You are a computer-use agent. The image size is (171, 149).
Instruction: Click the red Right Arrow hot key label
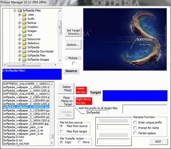click(x=84, y=101)
